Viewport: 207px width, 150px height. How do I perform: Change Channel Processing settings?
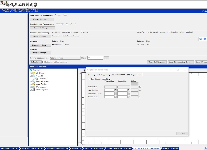[40, 36]
